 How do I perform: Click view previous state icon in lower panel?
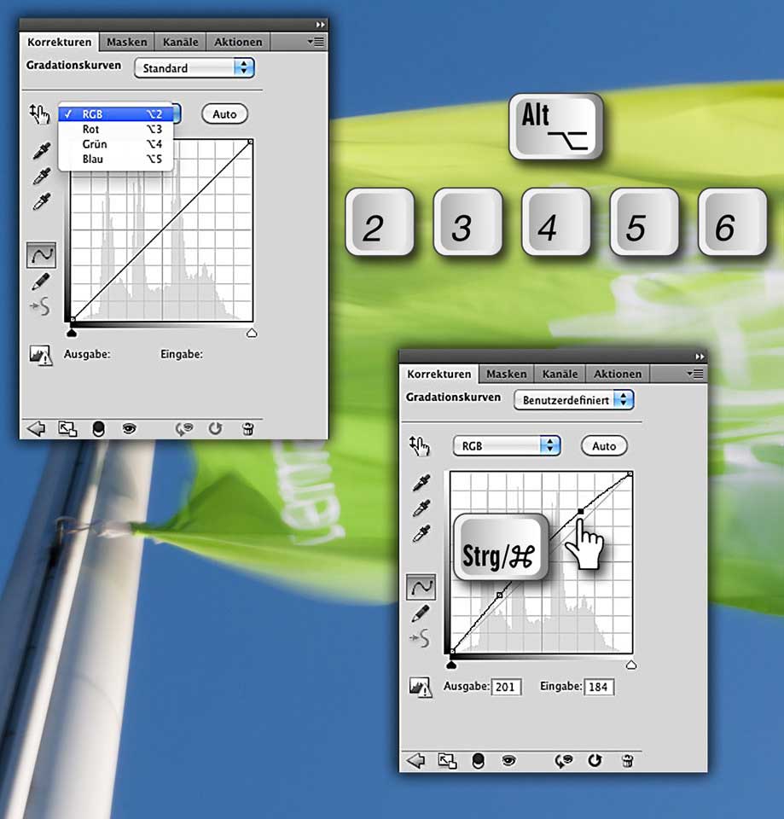(x=564, y=760)
